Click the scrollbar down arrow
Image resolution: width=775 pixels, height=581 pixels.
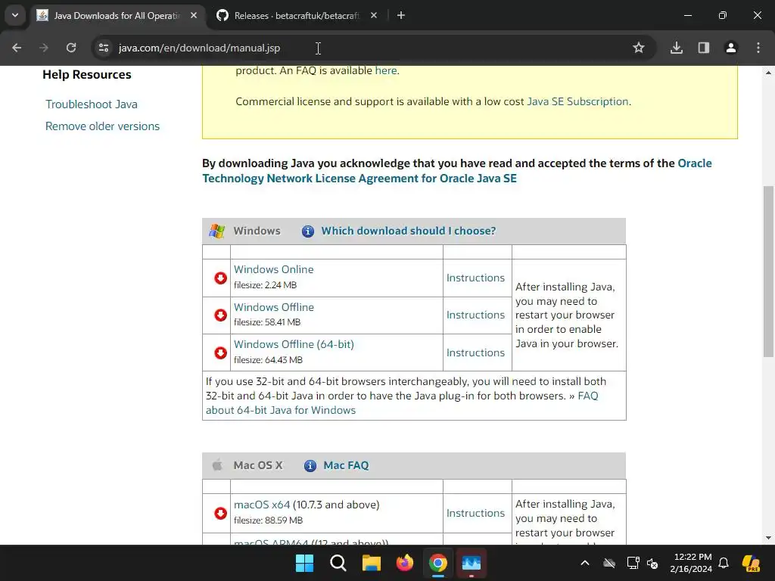[768, 538]
